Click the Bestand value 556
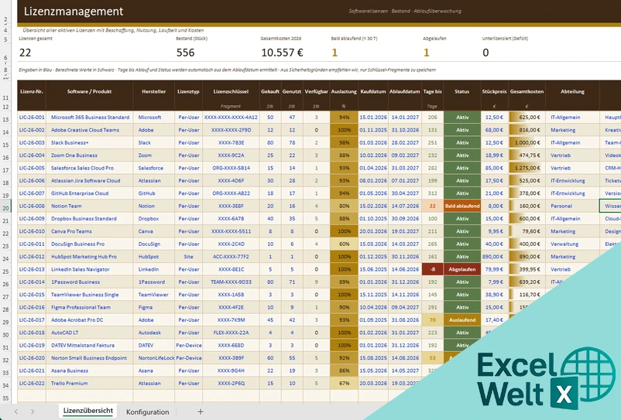Viewport: 621px width, 420px height. tap(185, 53)
